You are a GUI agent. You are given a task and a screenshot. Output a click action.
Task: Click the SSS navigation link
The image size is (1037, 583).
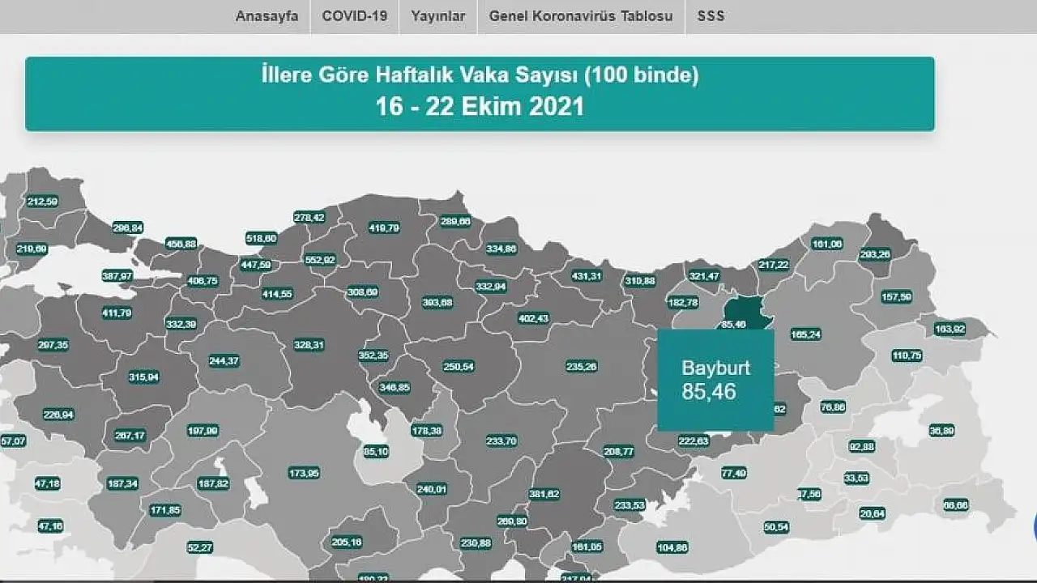[711, 16]
